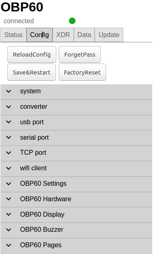Click the OBP60 Buzzer chevron arrow
153x268 pixels.
click(9, 230)
